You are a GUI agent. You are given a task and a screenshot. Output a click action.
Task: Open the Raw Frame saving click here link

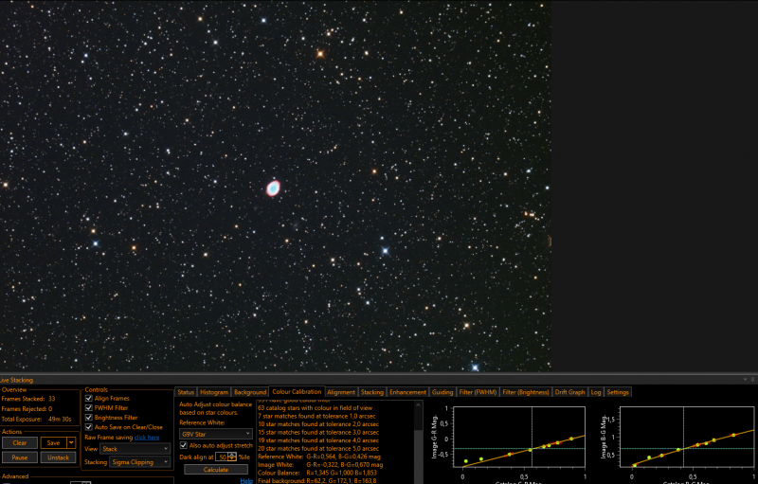pos(147,438)
